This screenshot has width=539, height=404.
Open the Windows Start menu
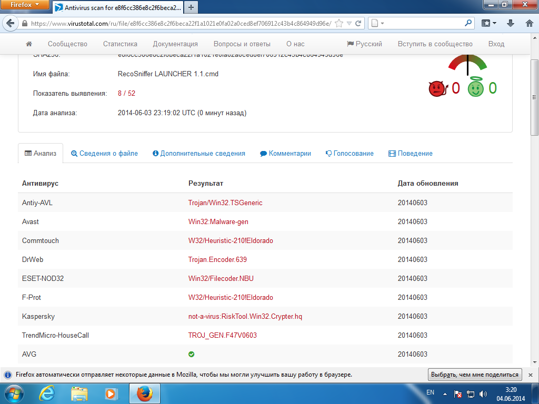pos(13,393)
